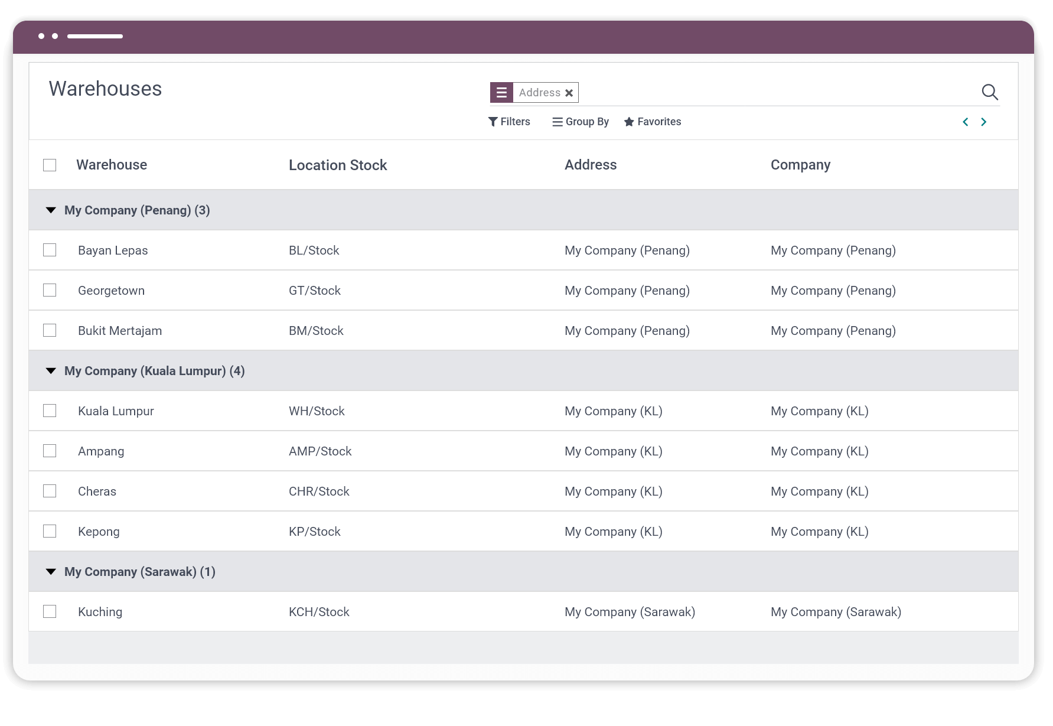The image size is (1053, 726).
Task: Go to next page with right chevron
Action: point(984,122)
